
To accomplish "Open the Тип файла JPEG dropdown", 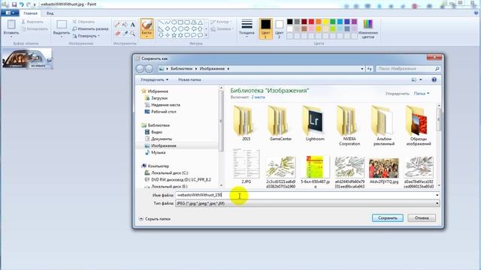I will click(x=307, y=203).
